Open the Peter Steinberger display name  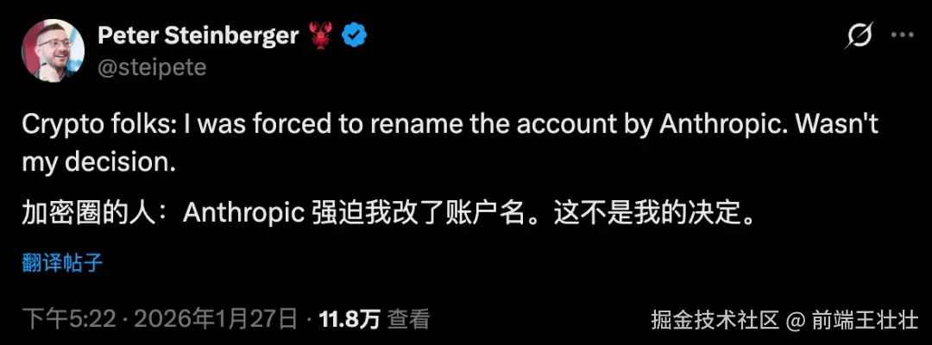click(x=198, y=36)
